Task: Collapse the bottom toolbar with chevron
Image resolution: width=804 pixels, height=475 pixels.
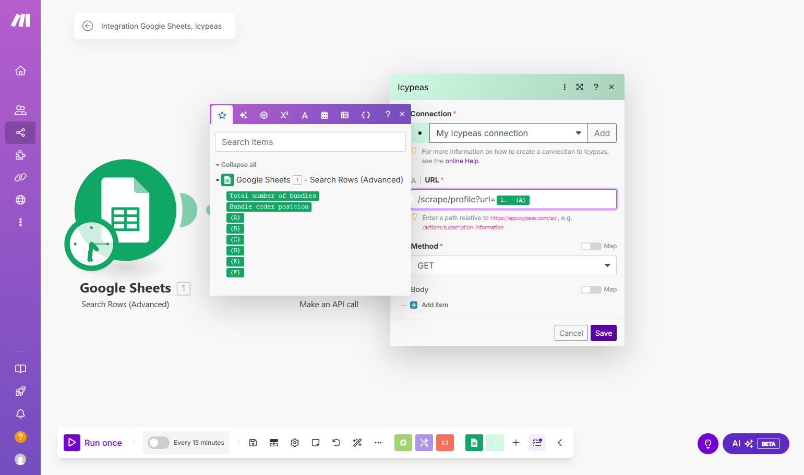Action: pos(560,443)
